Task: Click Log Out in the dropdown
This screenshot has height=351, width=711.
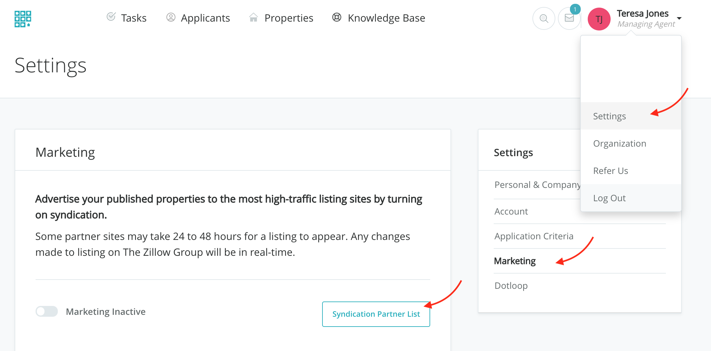Action: tap(609, 198)
